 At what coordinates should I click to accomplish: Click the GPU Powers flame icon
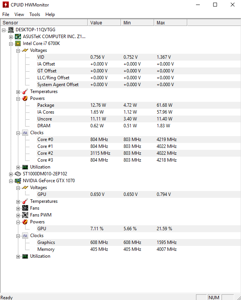[x=25, y=222]
